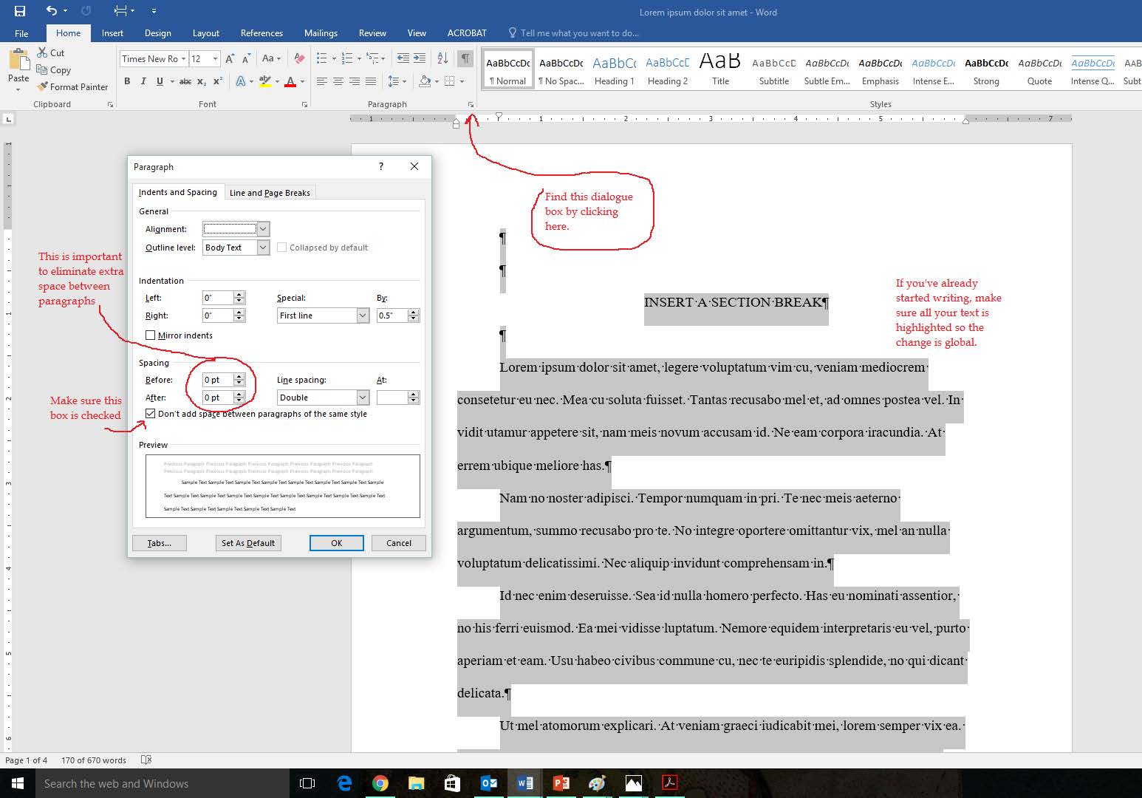Screen dimensions: 1142x798
Task: Click the Sort A-Z icon
Action: tap(442, 58)
